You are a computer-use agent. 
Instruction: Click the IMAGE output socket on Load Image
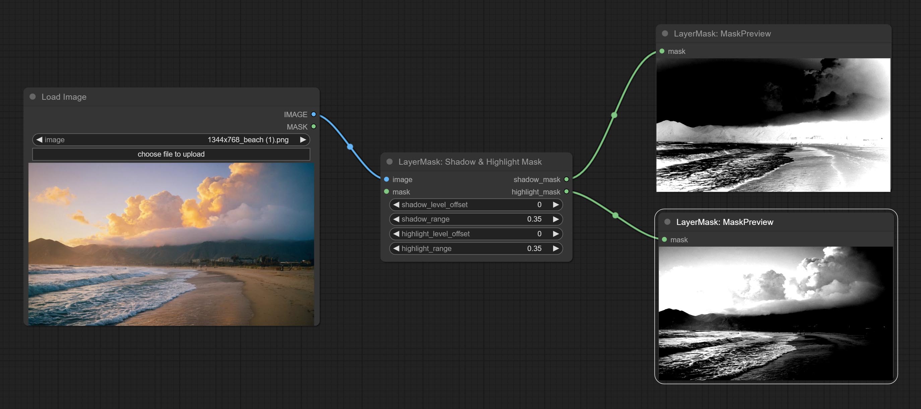[314, 114]
